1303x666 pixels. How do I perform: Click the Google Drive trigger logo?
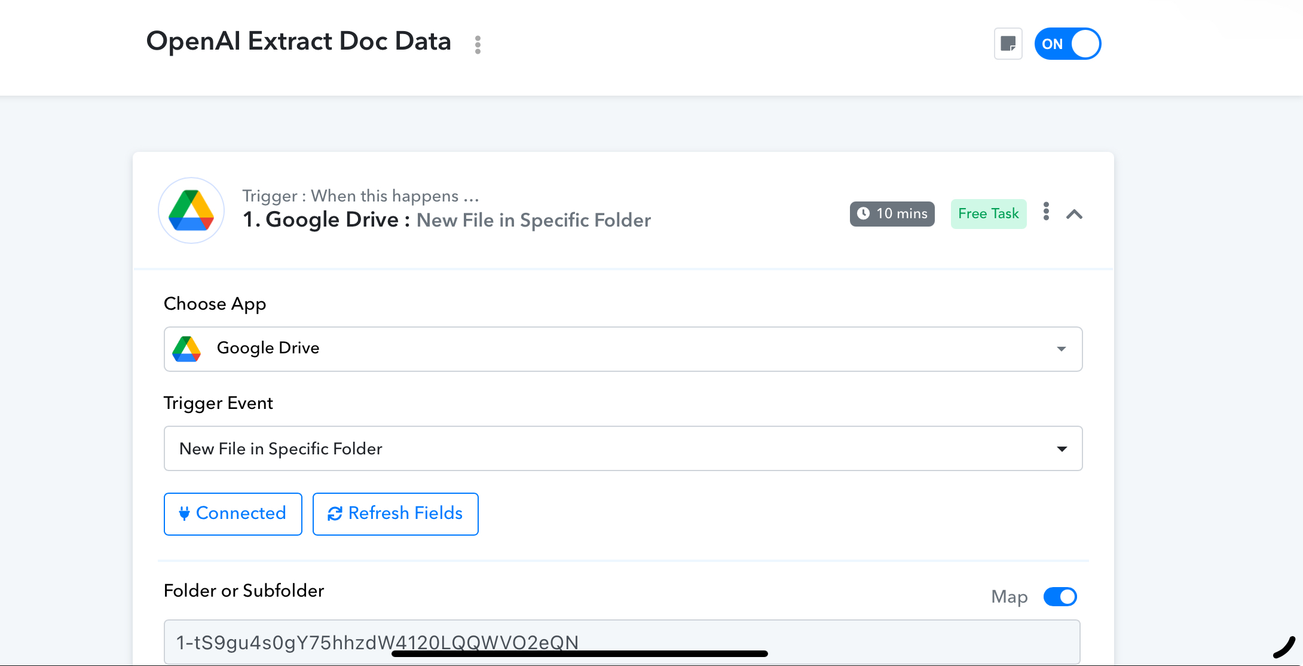coord(191,210)
